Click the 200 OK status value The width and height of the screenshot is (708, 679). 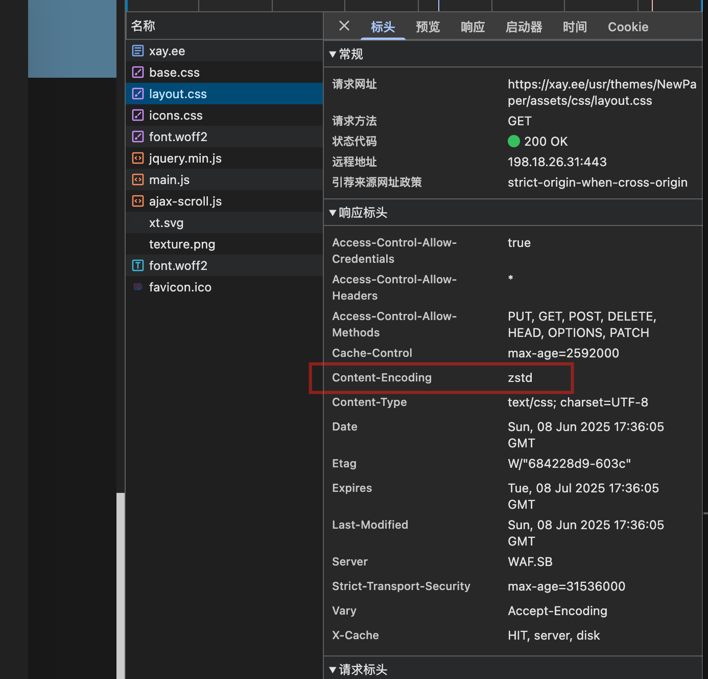pyautogui.click(x=546, y=142)
